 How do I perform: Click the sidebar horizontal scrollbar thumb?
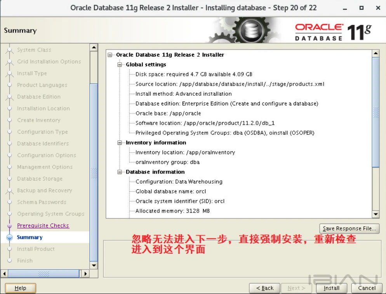pos(43,273)
